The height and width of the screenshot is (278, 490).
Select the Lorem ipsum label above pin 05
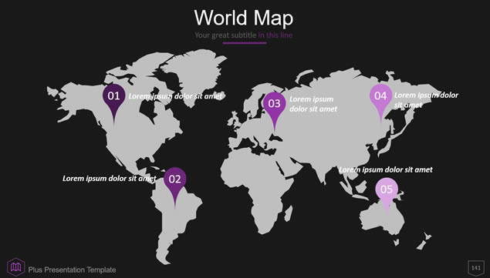pos(386,169)
